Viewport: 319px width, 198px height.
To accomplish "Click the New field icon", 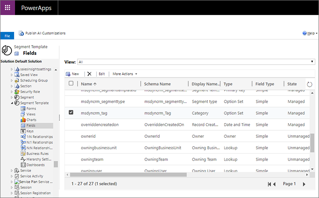I will (x=68, y=74).
